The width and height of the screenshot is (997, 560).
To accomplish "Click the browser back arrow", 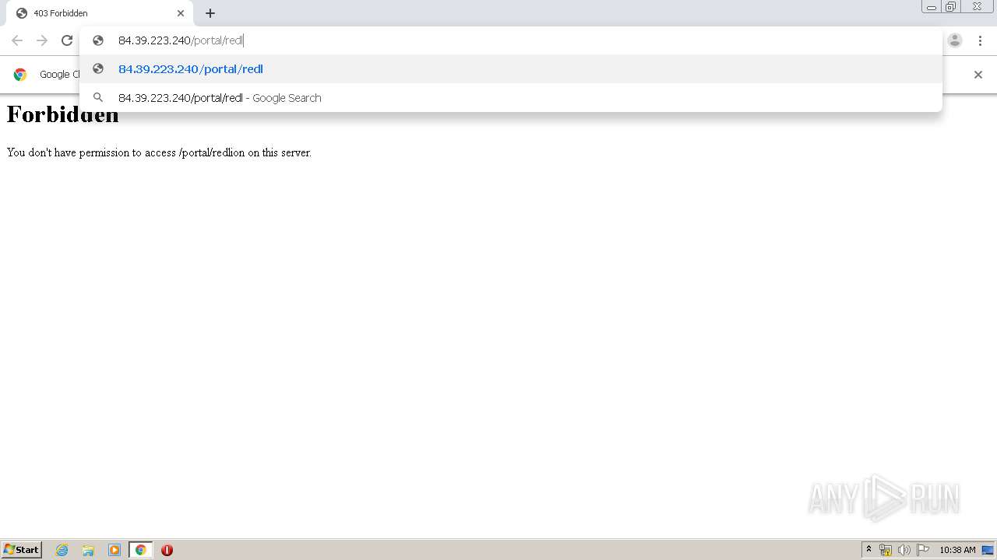I will pyautogui.click(x=17, y=40).
